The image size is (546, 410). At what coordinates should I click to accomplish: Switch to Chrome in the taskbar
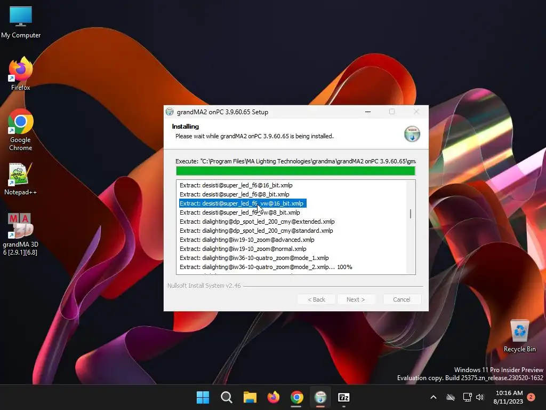[x=296, y=397]
